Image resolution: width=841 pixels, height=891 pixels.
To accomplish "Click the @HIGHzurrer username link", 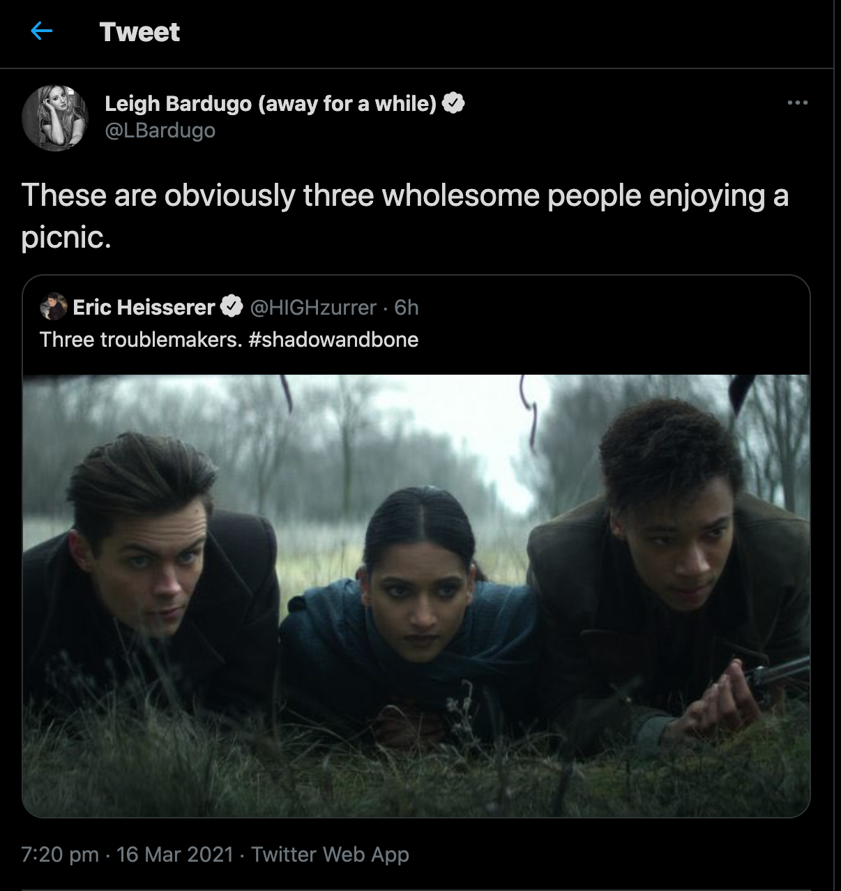I will pos(315,307).
